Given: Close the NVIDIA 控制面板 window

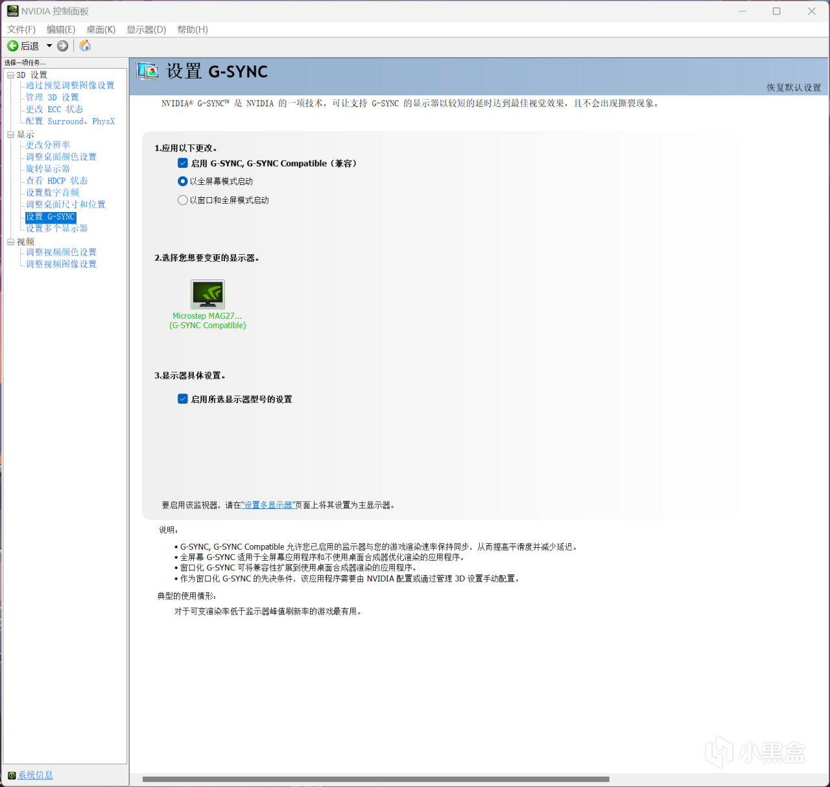Looking at the screenshot, I should click(x=812, y=11).
